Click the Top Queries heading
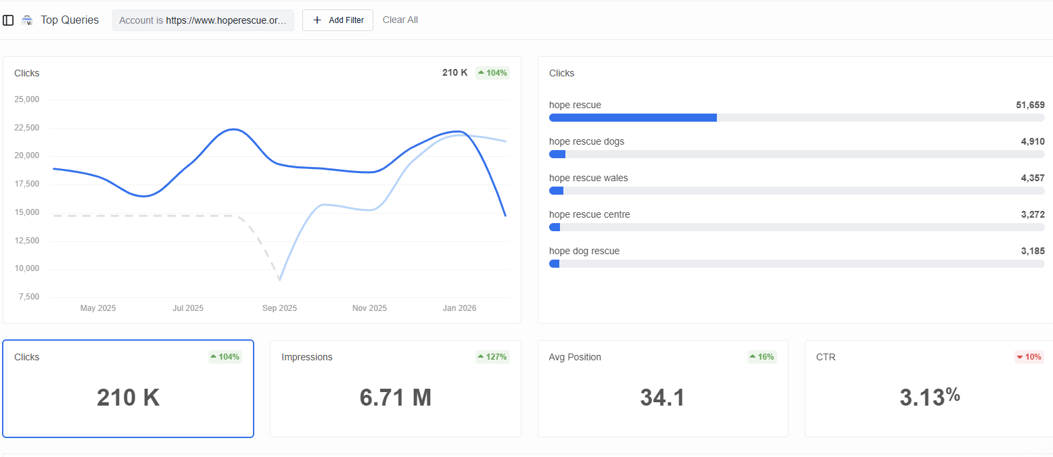 tap(69, 20)
